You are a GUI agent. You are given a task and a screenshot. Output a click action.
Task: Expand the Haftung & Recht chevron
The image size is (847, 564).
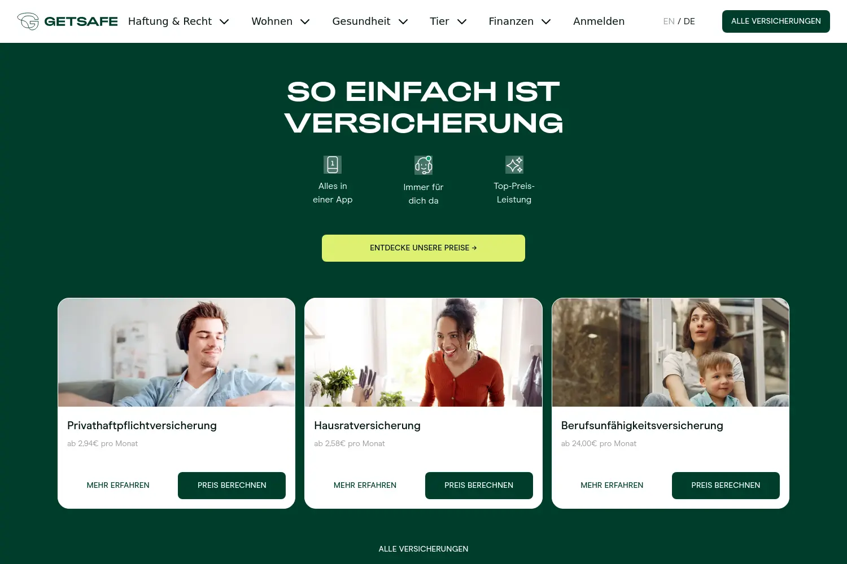pos(224,21)
